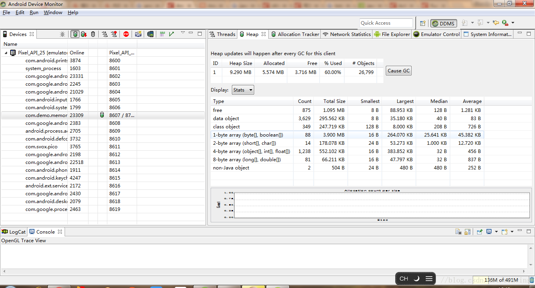
Task: Click the debug process bug icon
Action: point(62,34)
